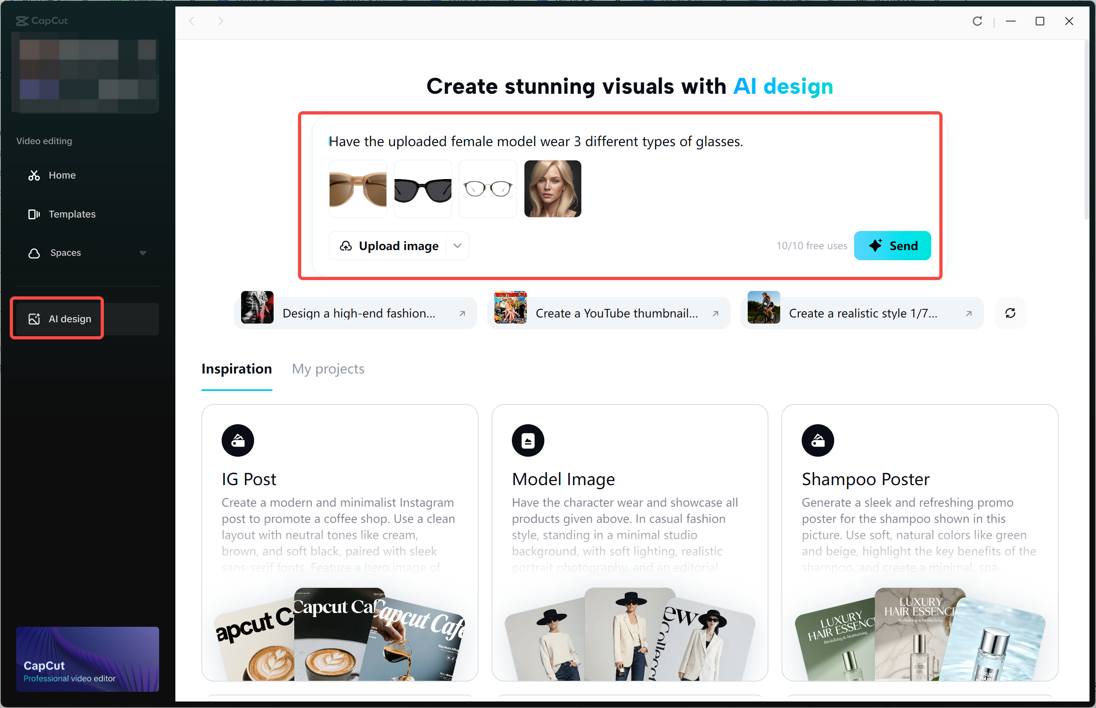Click the IG Post card round icon
Screen dimensions: 1096x708
click(238, 440)
